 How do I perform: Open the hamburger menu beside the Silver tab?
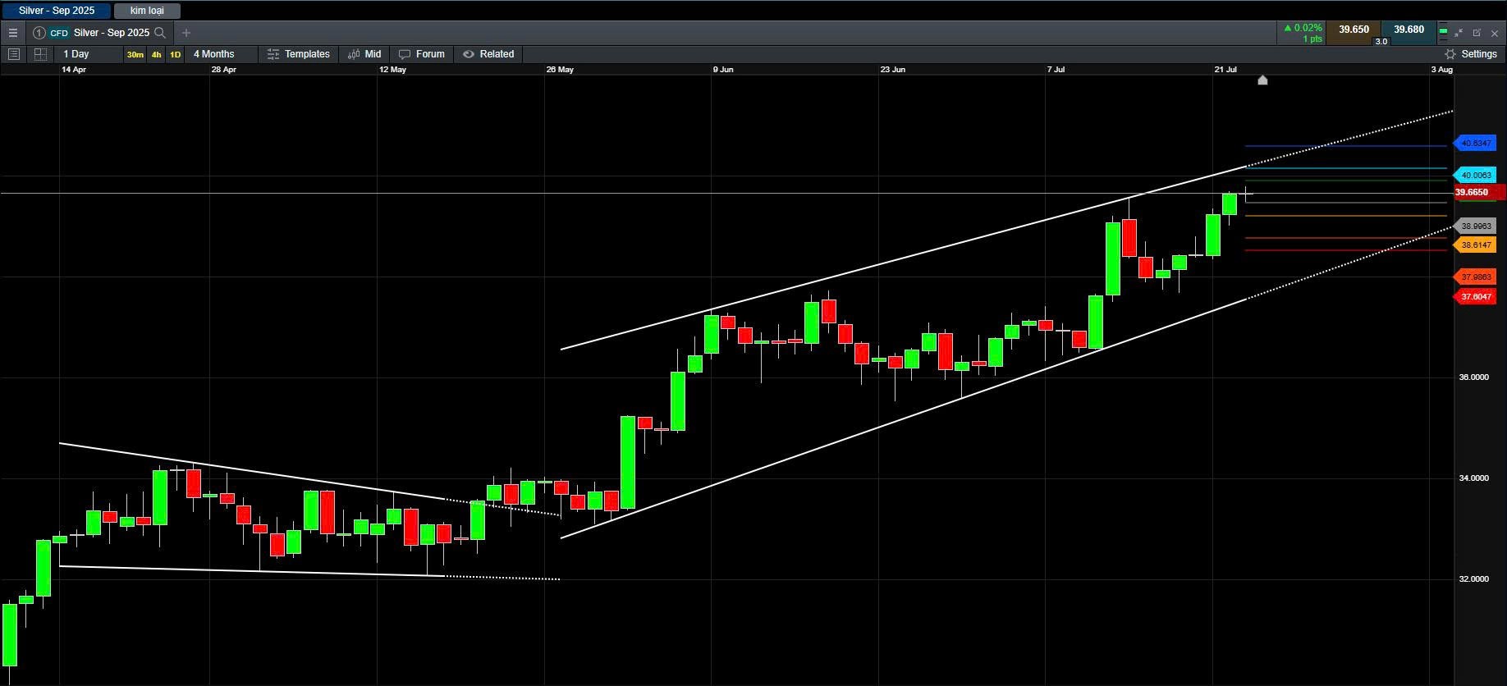12,33
